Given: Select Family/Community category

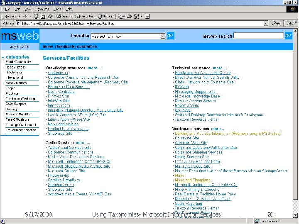Looking at the screenshot, I should coord(18,62).
